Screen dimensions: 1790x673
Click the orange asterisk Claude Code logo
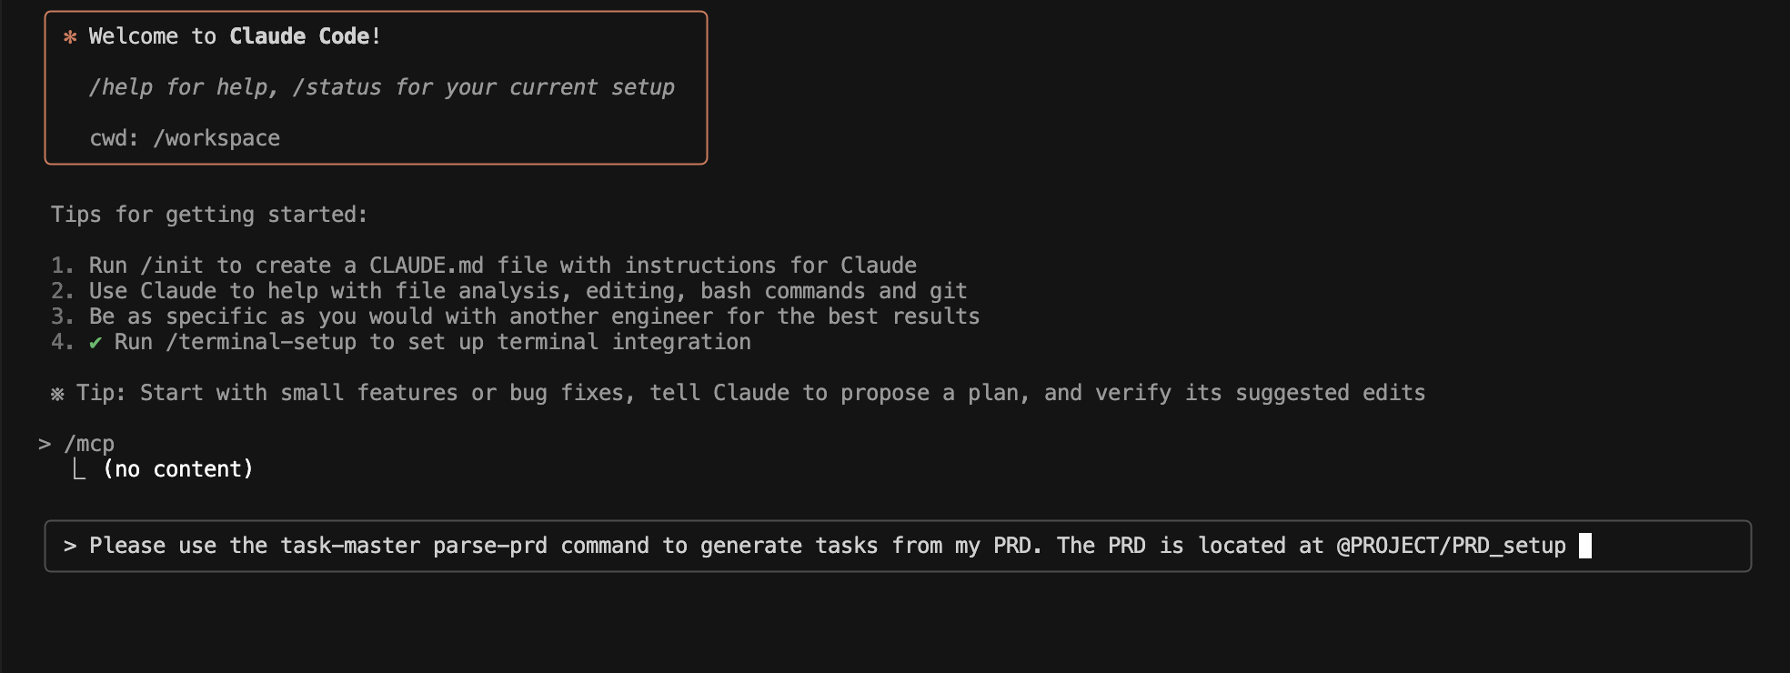tap(70, 37)
